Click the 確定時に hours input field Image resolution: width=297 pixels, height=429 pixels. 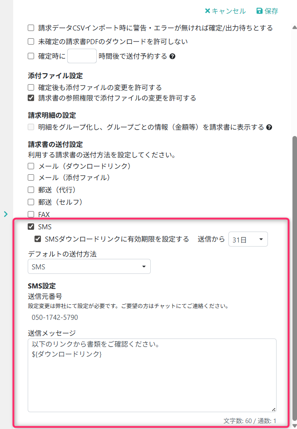click(82, 56)
